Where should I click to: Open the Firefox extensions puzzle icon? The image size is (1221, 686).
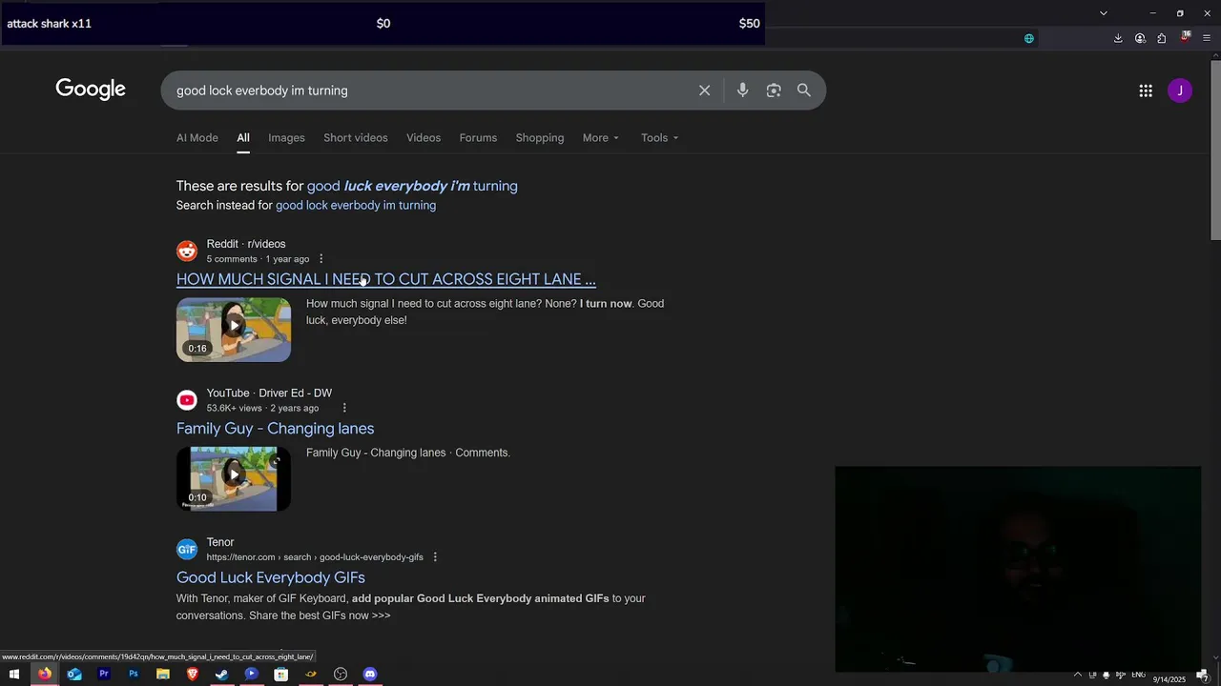pos(1162,38)
